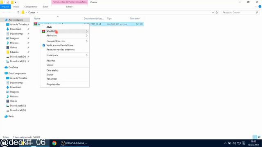Sort by Data de modificação column

[94, 18]
